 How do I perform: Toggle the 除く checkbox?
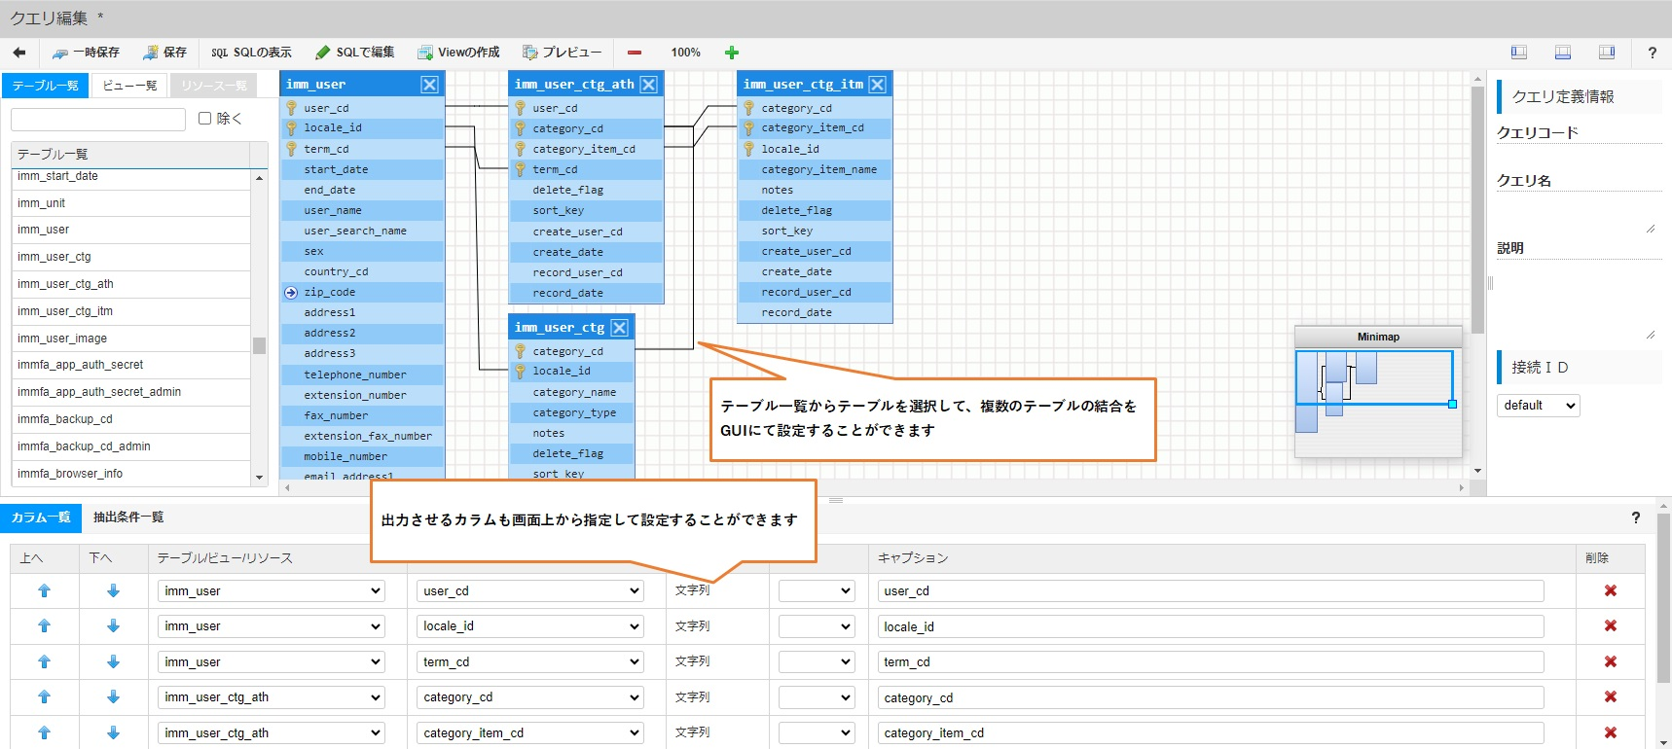[205, 119]
